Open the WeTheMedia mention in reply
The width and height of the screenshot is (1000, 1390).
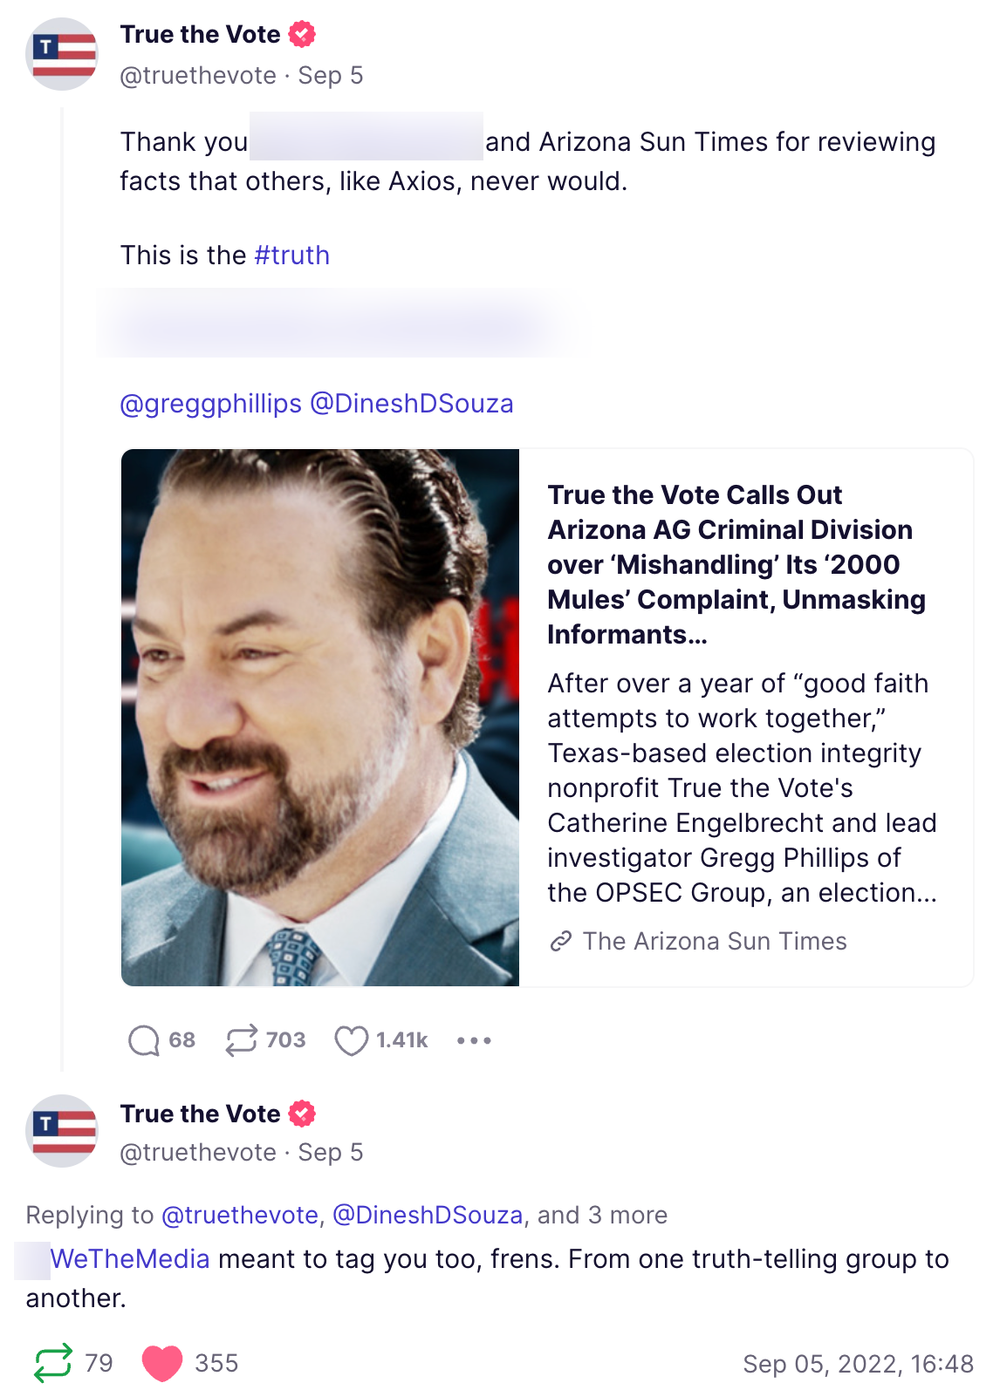pyautogui.click(x=129, y=1259)
